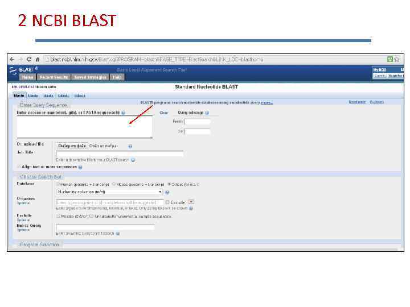Viewport: 410px width, 307px height.
Task: Click the Query subrange From field
Action: pos(197,122)
